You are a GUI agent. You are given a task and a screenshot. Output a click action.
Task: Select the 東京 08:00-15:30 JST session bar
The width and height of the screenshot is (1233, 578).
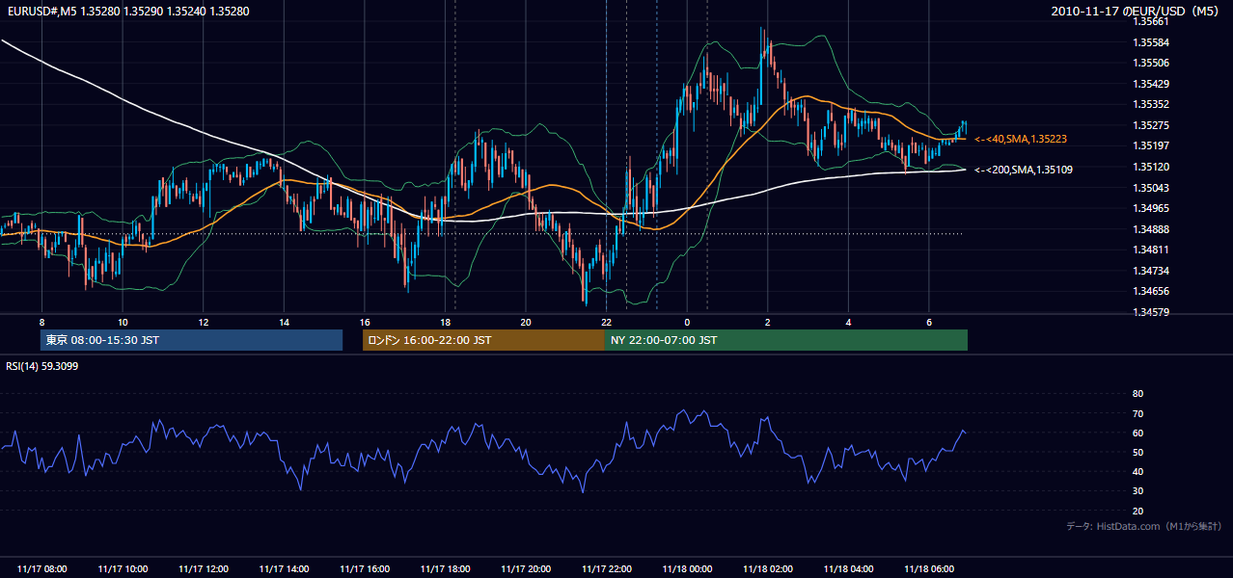coord(191,340)
